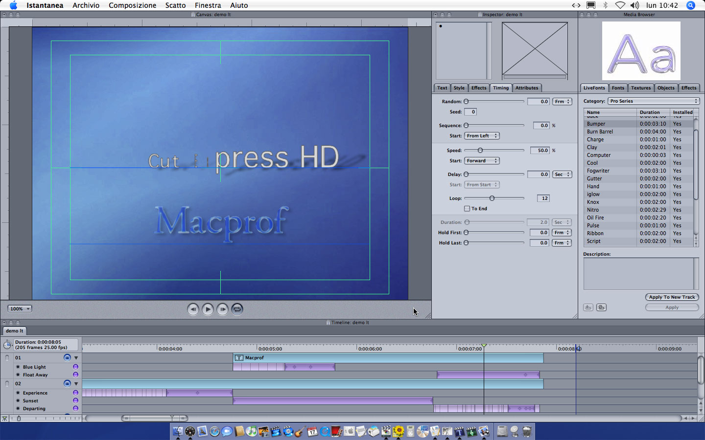The width and height of the screenshot is (705, 440).
Task: Toggle the Blue Light effect on or off
Action: click(75, 367)
